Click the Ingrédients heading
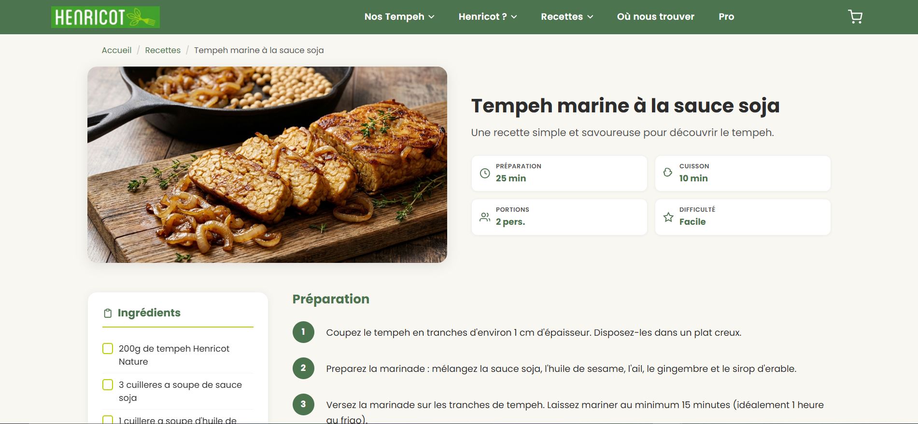This screenshot has height=424, width=918. (x=149, y=313)
